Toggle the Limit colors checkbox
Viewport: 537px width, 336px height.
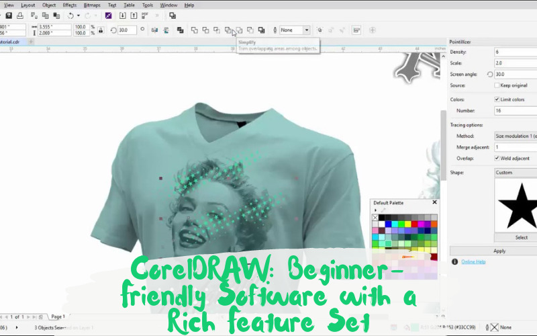(x=497, y=99)
